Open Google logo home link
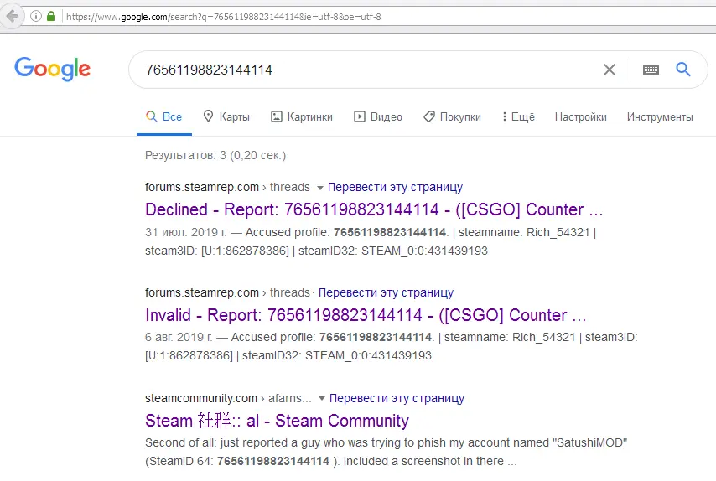 53,69
